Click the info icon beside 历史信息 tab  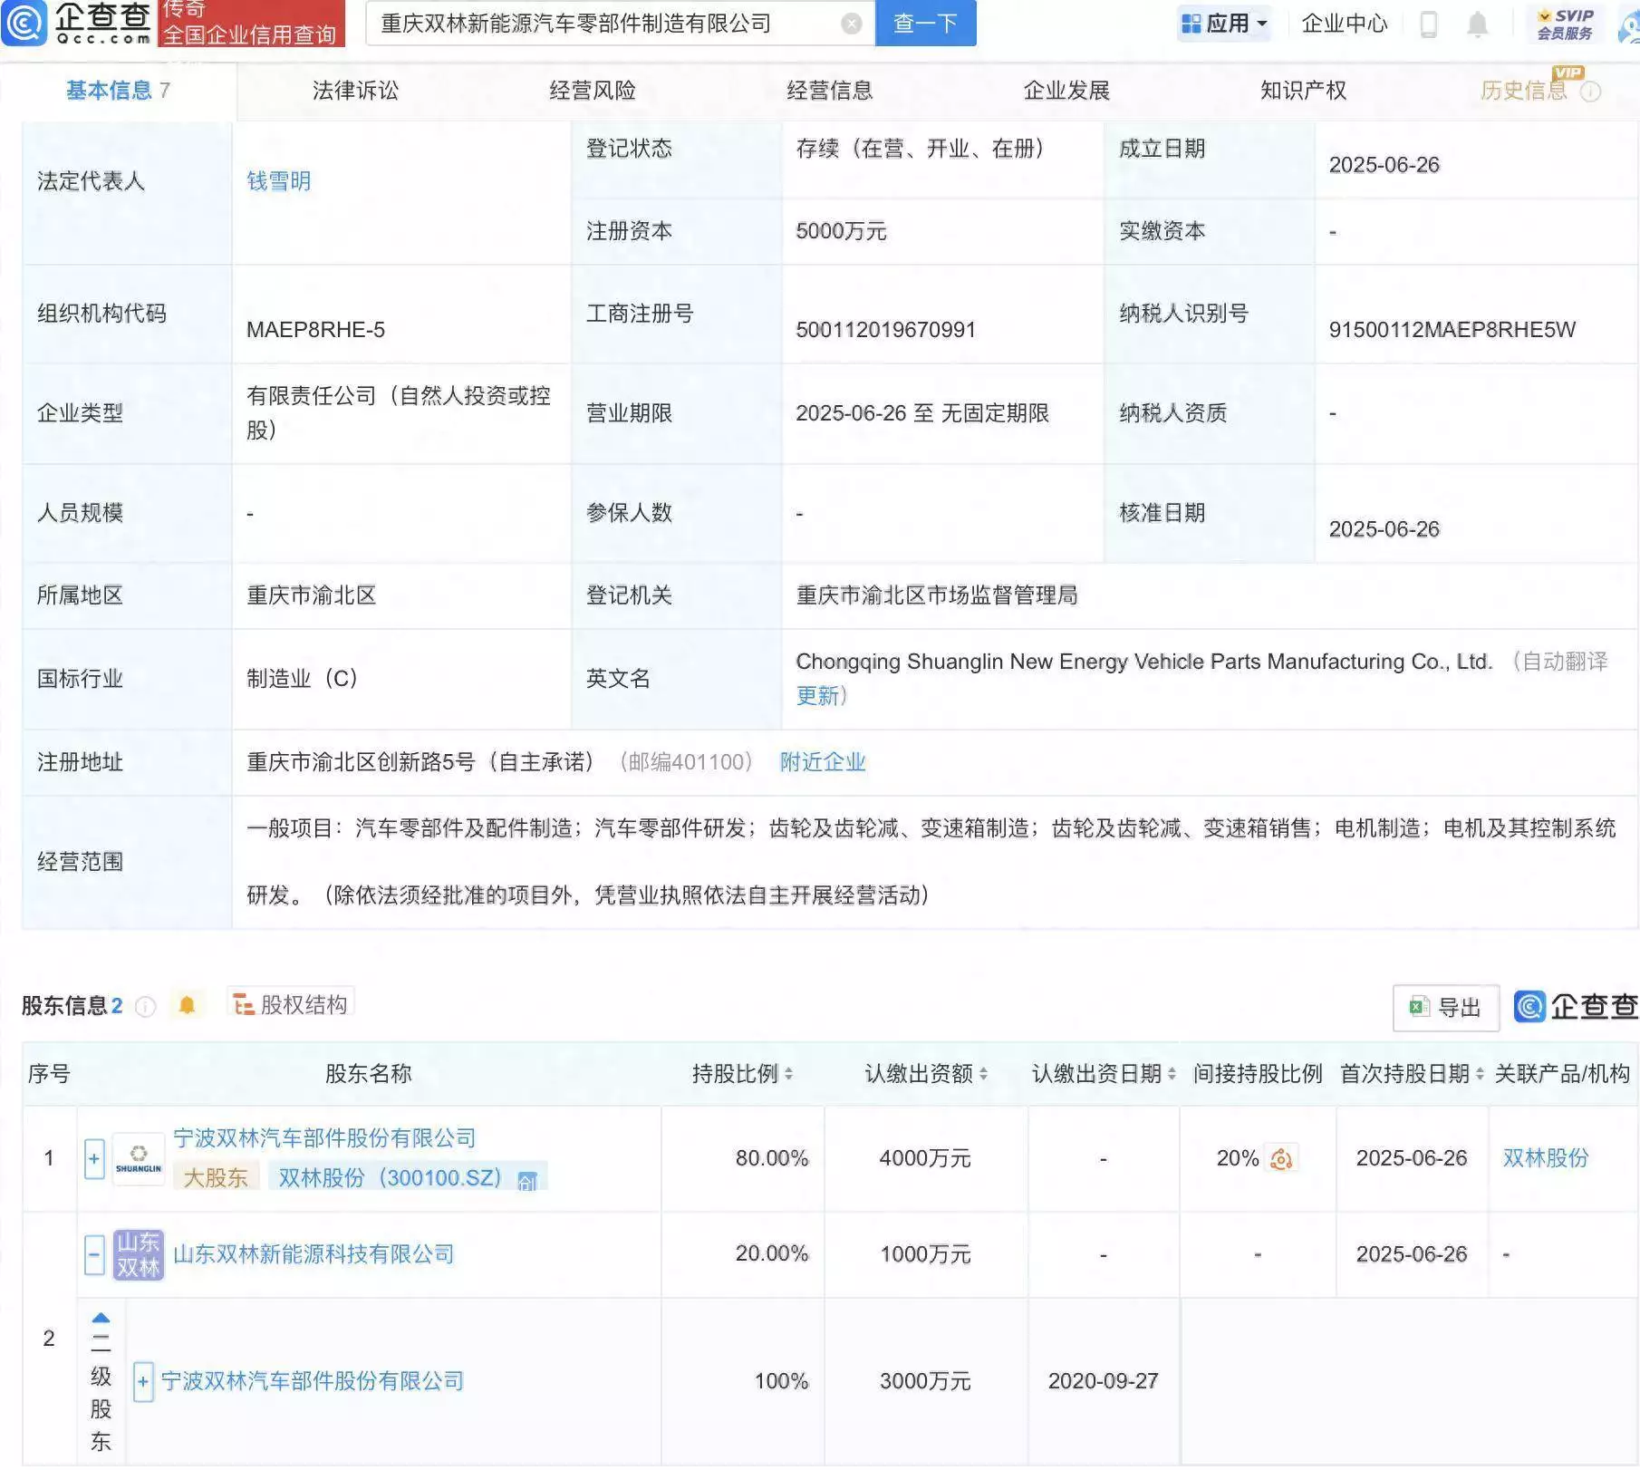pyautogui.click(x=1589, y=91)
